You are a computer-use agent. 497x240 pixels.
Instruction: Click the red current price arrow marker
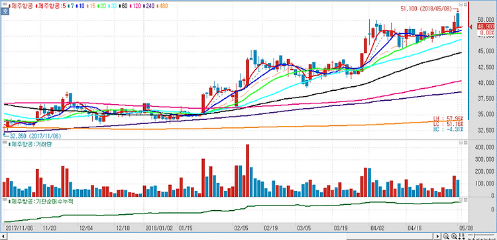[471, 27]
